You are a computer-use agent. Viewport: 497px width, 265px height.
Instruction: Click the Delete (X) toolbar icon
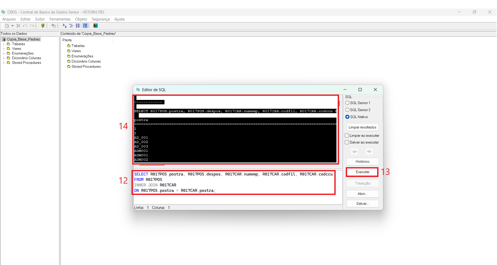(18, 26)
